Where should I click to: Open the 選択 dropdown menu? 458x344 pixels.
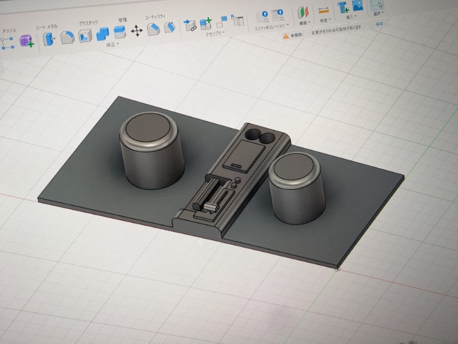pos(378,13)
